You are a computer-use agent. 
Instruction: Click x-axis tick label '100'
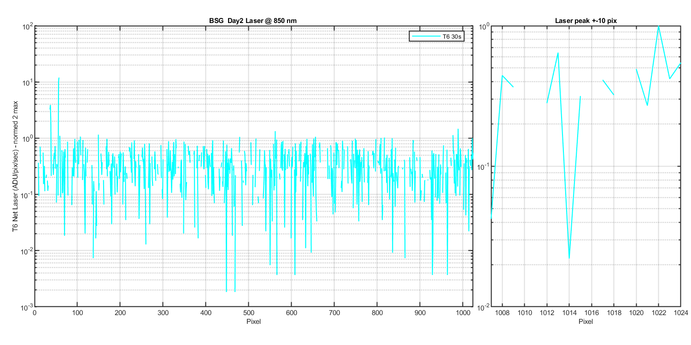click(x=77, y=313)
